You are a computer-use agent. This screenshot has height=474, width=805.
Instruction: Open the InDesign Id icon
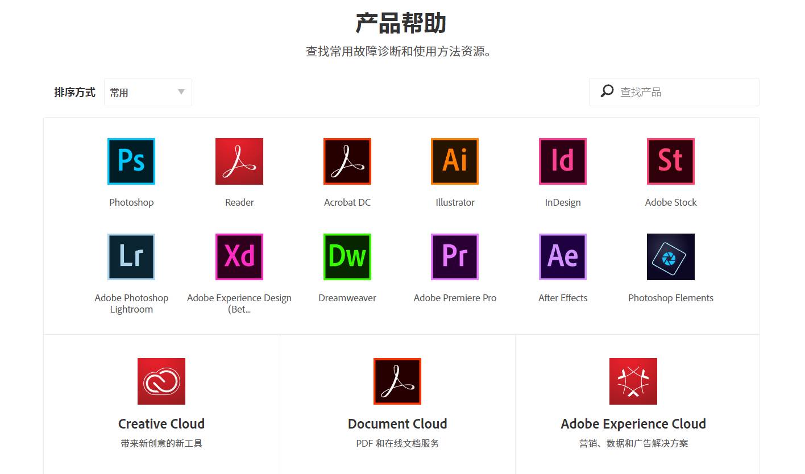(563, 161)
